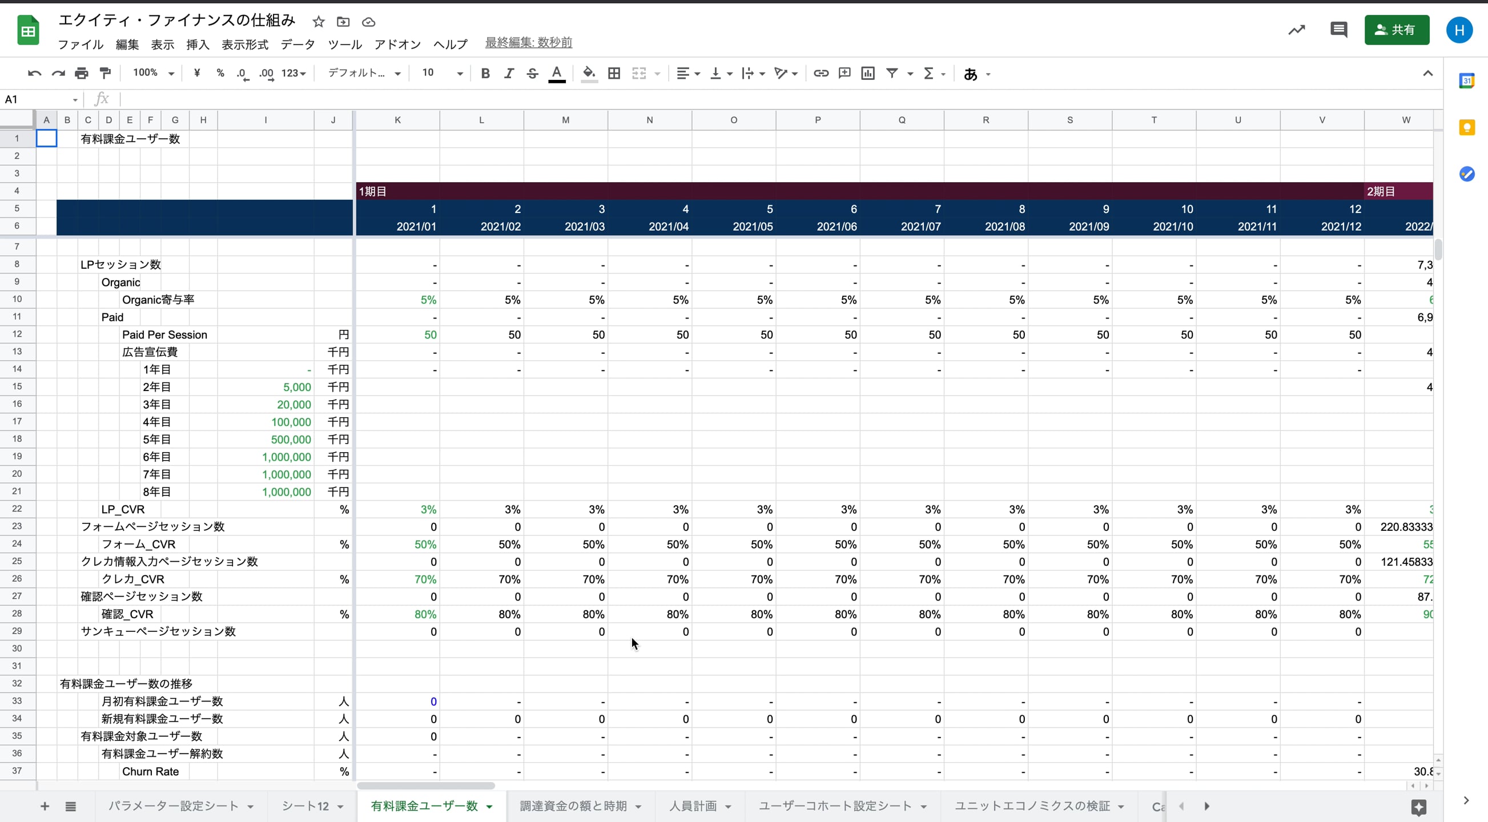Toggle bold formatting
Image resolution: width=1488 pixels, height=822 pixels.
pyautogui.click(x=485, y=74)
